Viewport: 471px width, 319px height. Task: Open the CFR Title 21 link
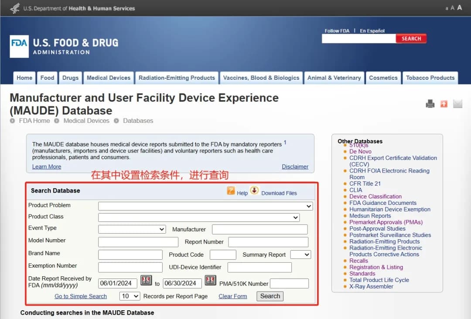tap(365, 183)
